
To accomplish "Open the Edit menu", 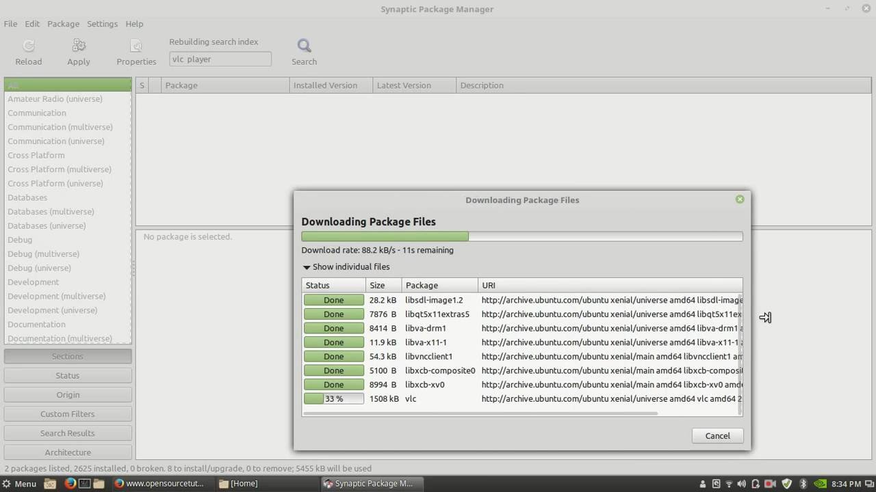I will click(x=32, y=24).
